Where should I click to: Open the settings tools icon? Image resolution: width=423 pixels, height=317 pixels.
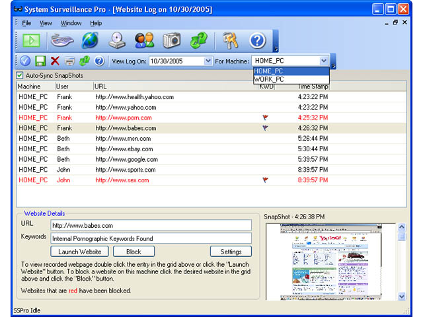230,40
